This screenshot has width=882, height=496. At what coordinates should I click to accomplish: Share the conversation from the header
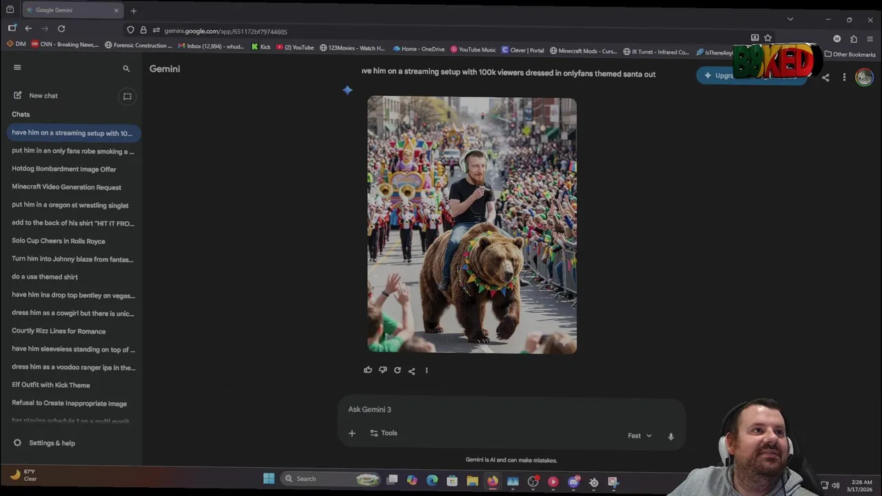coord(825,77)
